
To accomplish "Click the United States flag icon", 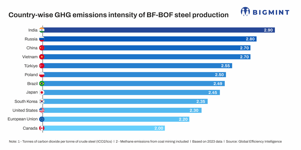I will tap(42, 110).
